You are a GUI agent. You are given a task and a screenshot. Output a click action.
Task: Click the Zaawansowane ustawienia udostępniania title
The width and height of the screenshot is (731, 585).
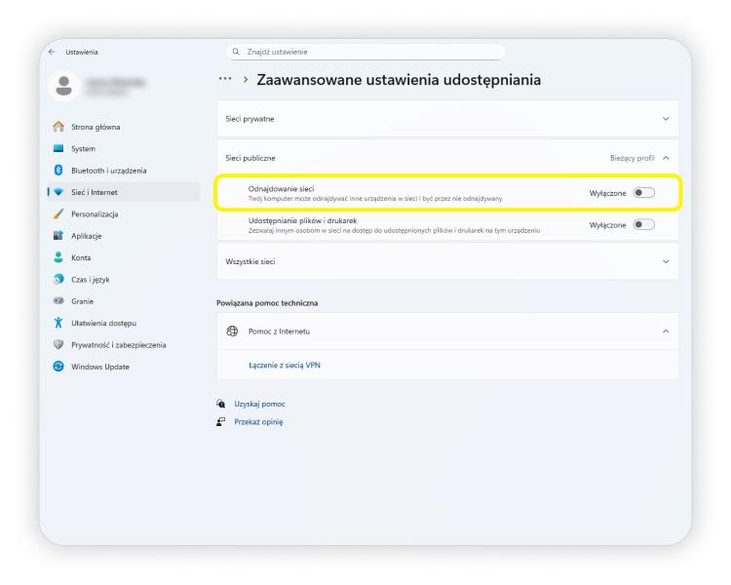tap(399, 80)
